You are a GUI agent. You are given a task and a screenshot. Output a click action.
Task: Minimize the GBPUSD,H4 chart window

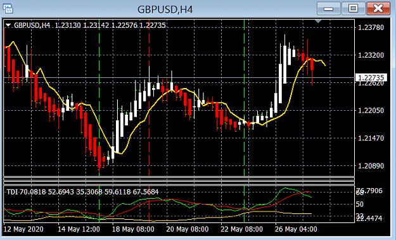328,9
